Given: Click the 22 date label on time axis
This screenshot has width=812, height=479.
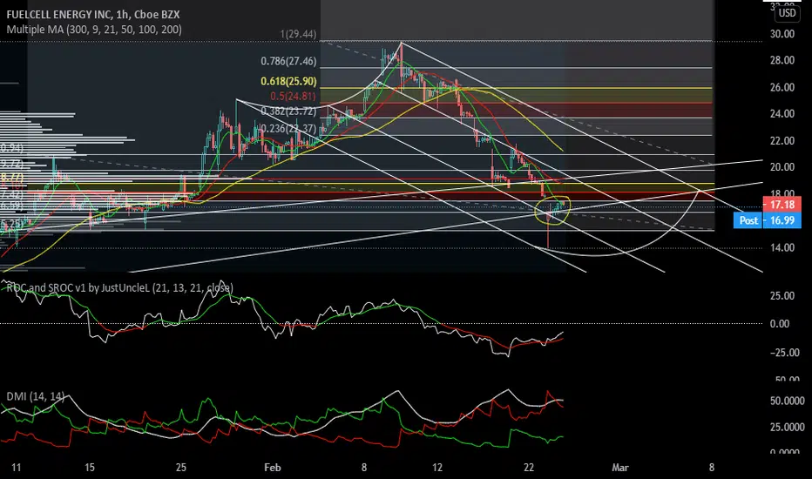Looking at the screenshot, I should [x=528, y=468].
